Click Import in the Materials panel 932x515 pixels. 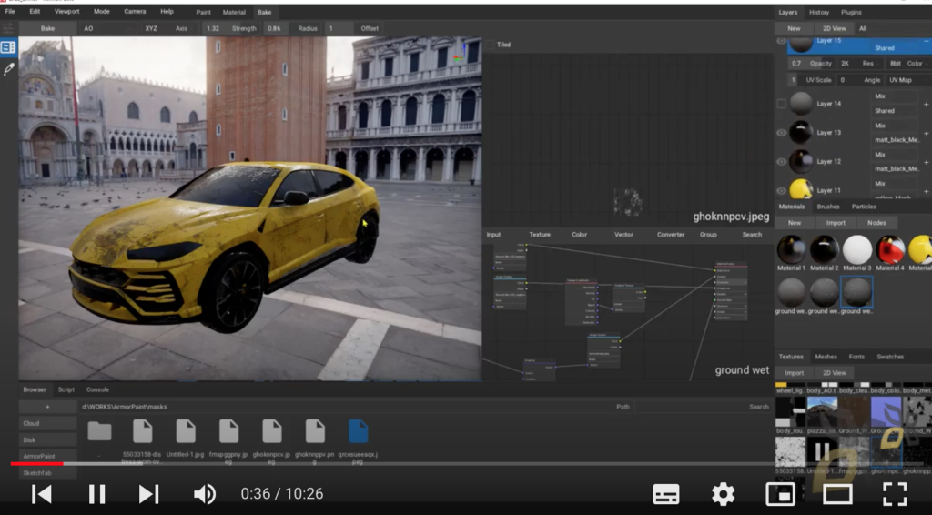[x=836, y=223]
